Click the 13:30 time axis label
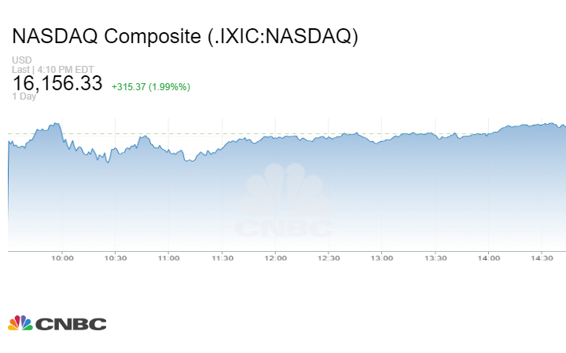This screenshot has width=566, height=353. click(436, 258)
